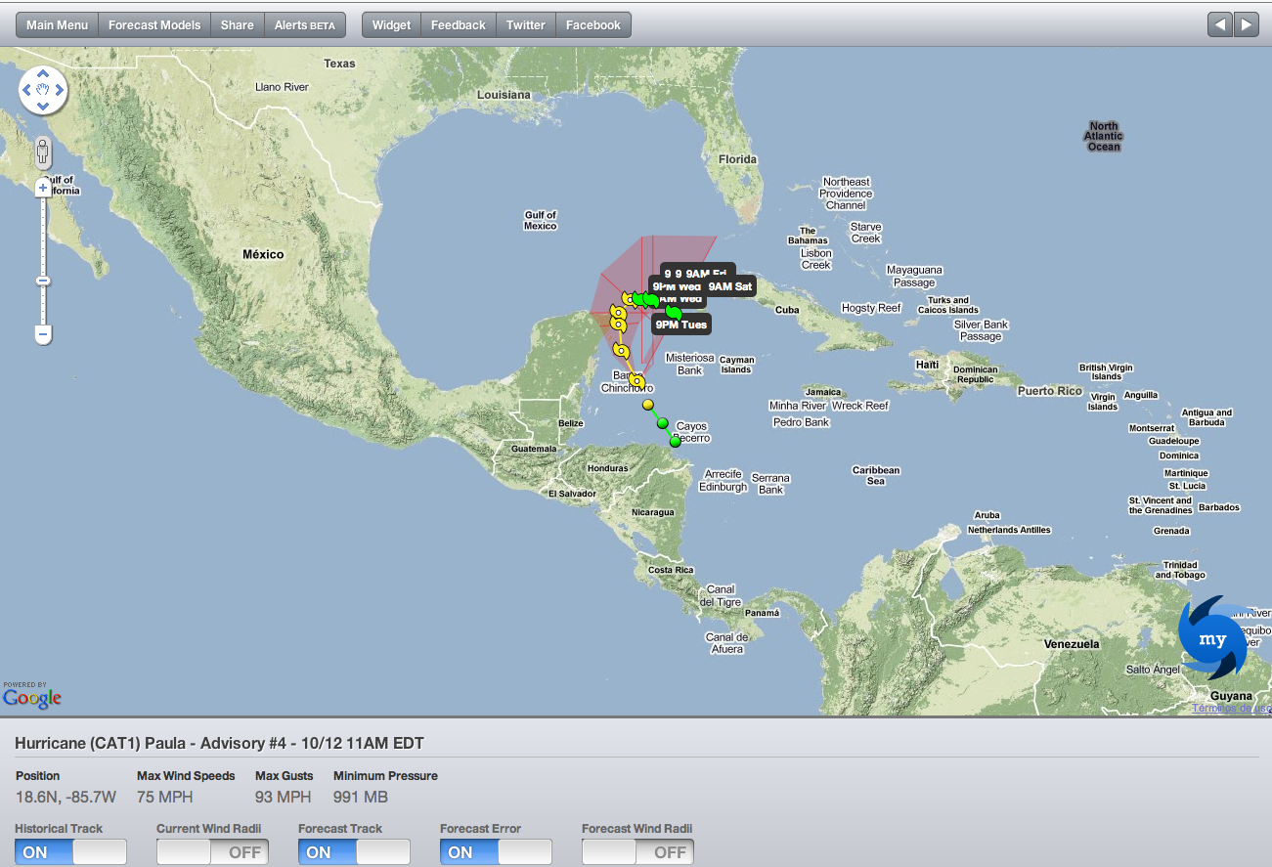1272x867 pixels.
Task: Click the 9PM Wed forecast label
Action: coord(676,286)
